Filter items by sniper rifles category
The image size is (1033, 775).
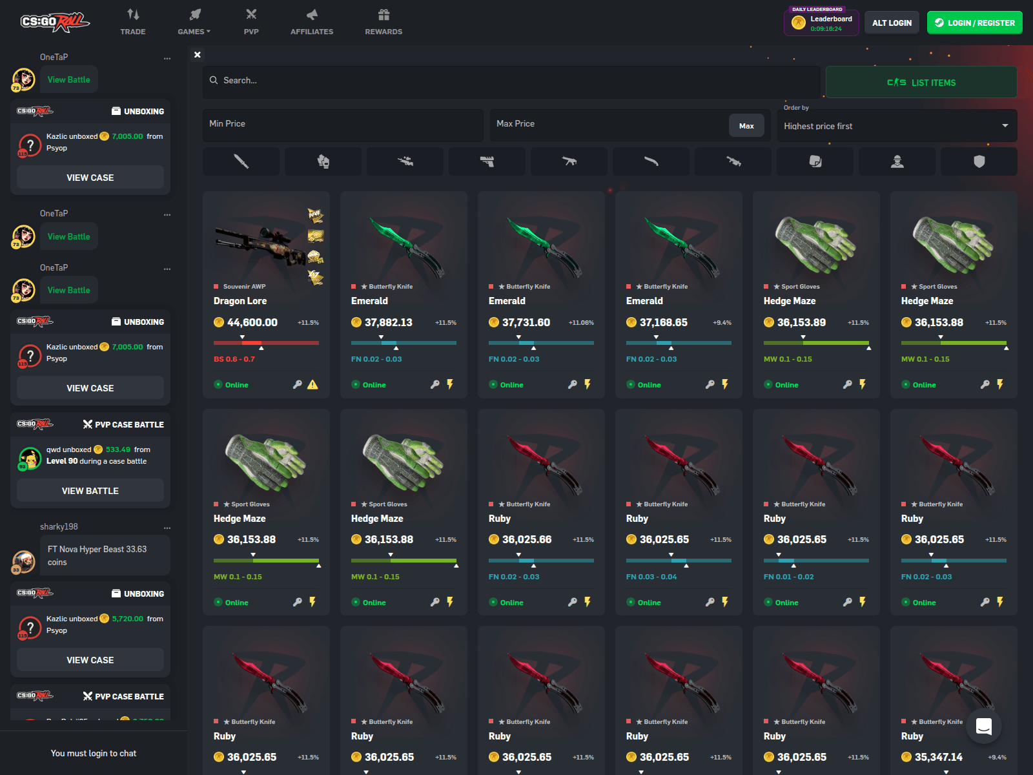pos(405,161)
